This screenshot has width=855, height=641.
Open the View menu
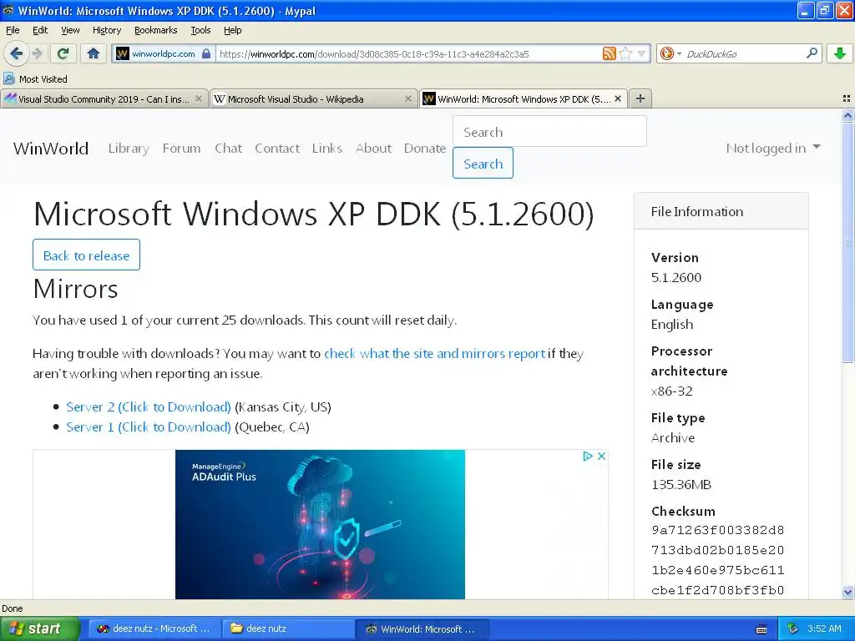(70, 30)
